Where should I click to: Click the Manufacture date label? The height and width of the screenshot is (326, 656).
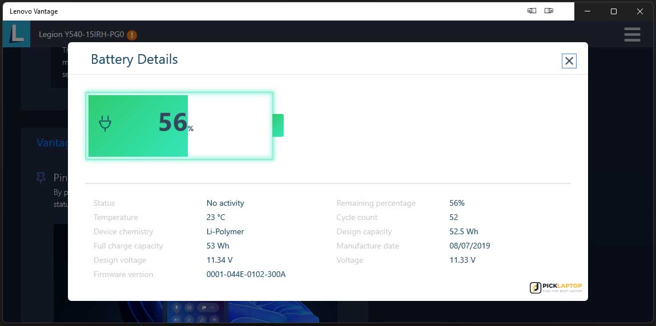[368, 246]
